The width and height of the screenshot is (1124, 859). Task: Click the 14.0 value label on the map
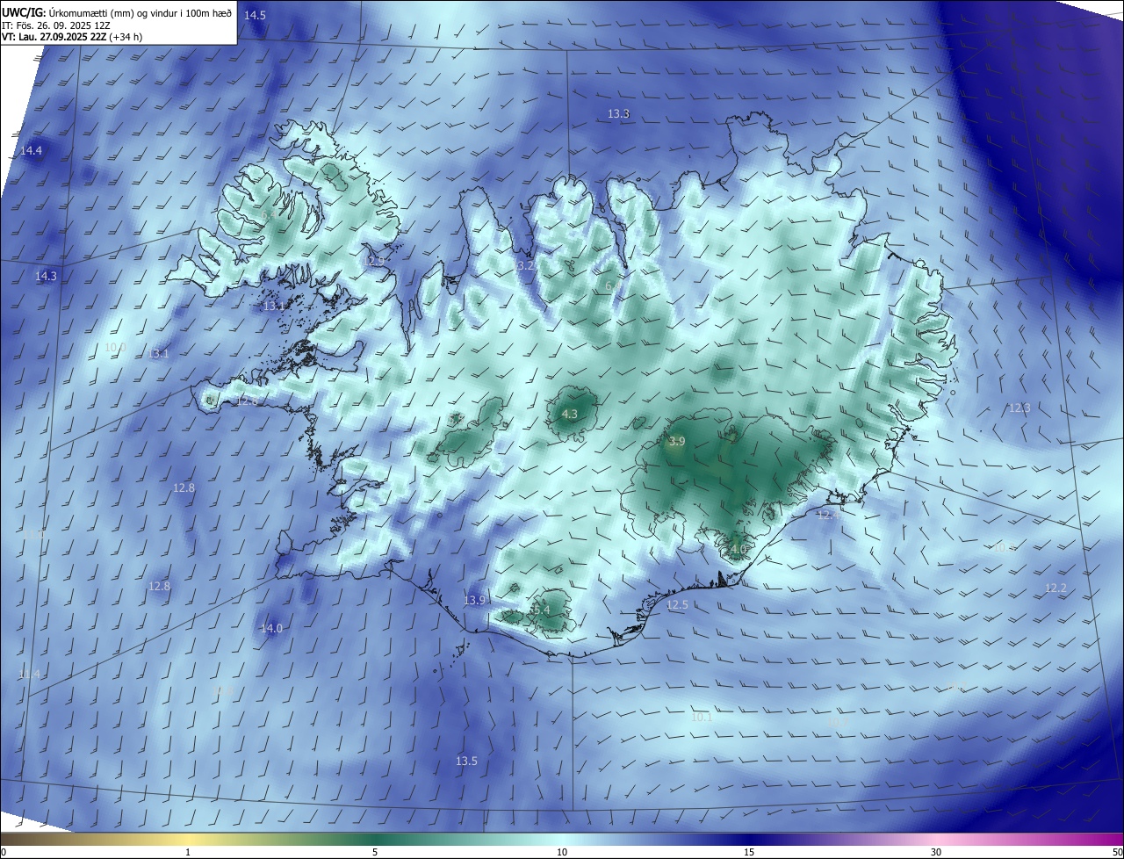point(271,628)
